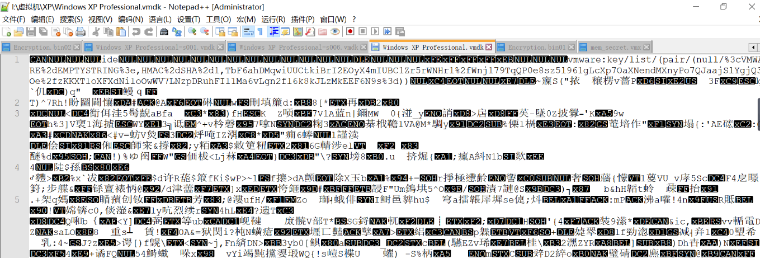Screen dimensions: 760x258
Task: Open the 视图(V) menu
Action: [x=100, y=20]
